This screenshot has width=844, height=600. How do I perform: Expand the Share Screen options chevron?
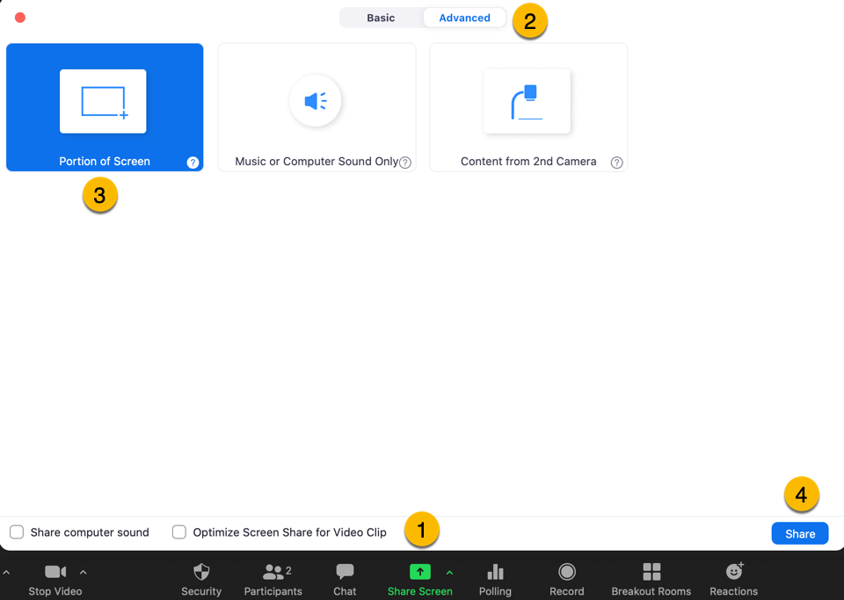(449, 573)
